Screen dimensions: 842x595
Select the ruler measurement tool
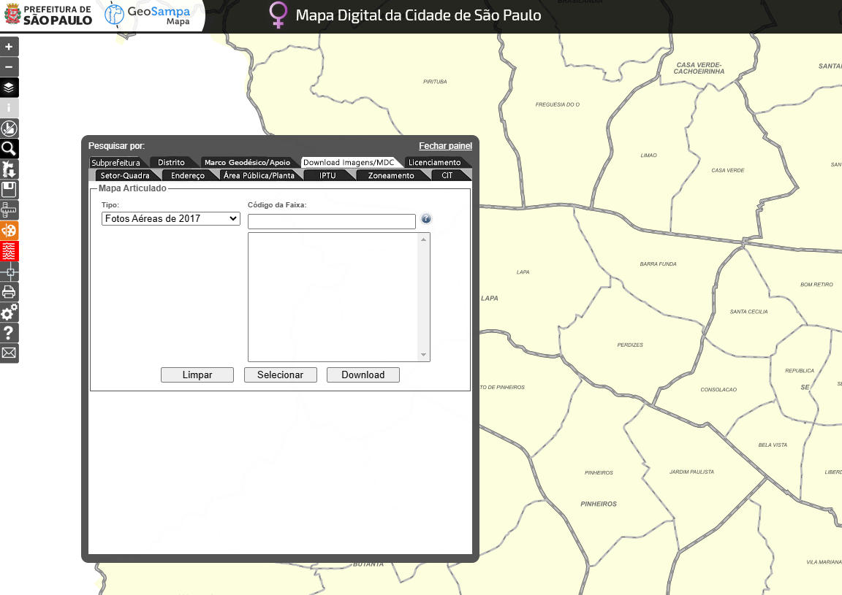tap(9, 210)
